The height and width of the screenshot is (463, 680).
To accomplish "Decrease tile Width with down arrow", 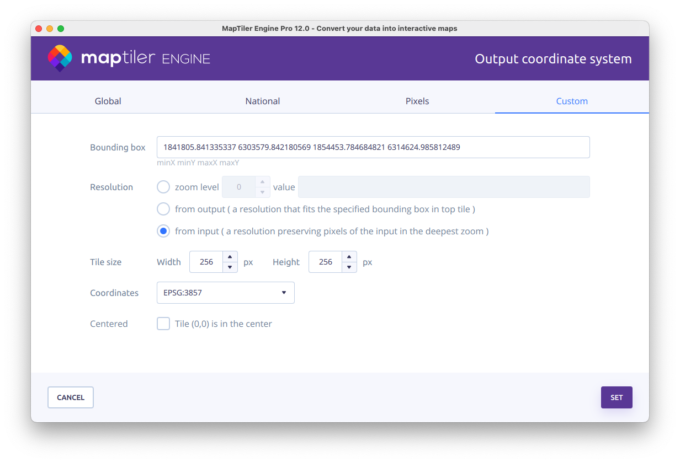I will pyautogui.click(x=230, y=267).
